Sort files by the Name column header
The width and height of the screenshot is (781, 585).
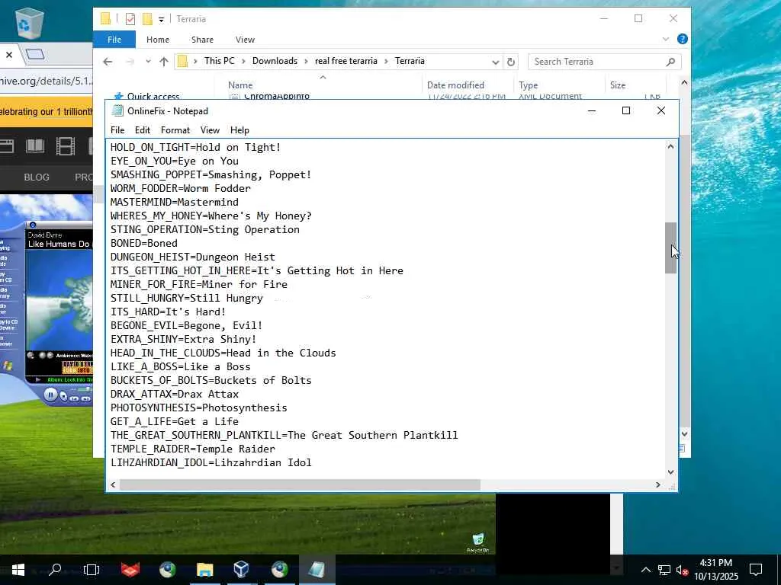(240, 85)
